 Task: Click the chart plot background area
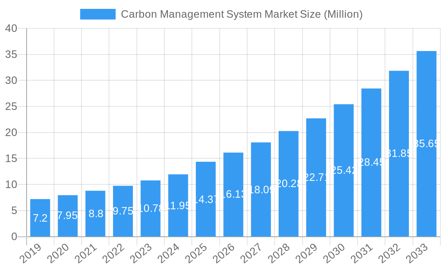pyautogui.click(x=221, y=89)
